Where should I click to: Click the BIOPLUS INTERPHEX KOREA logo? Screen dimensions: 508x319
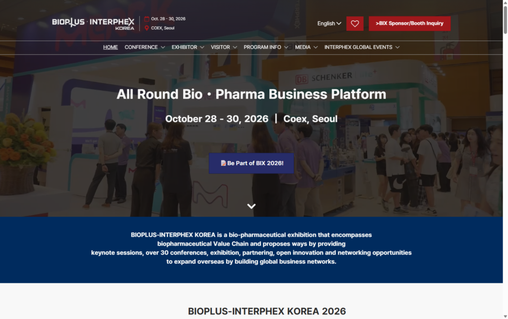pos(93,24)
